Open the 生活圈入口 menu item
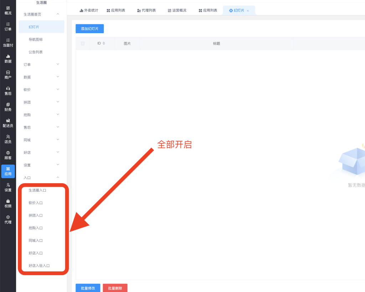 37,190
